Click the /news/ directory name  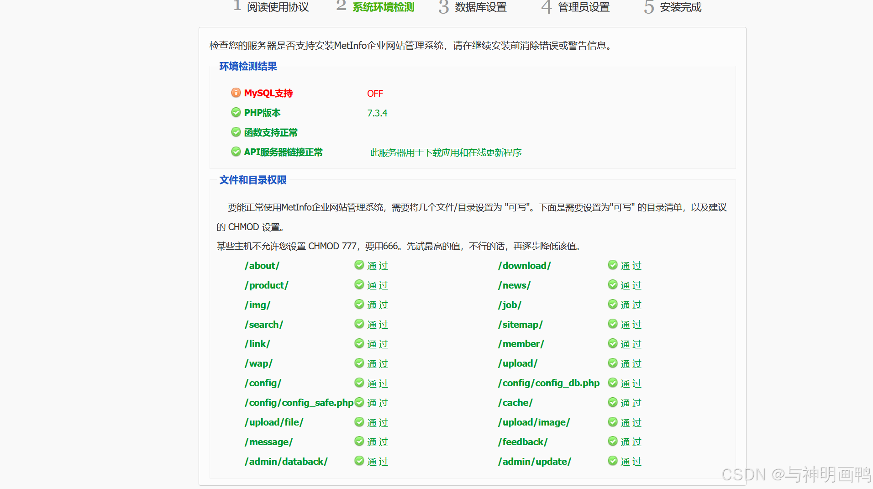(514, 285)
